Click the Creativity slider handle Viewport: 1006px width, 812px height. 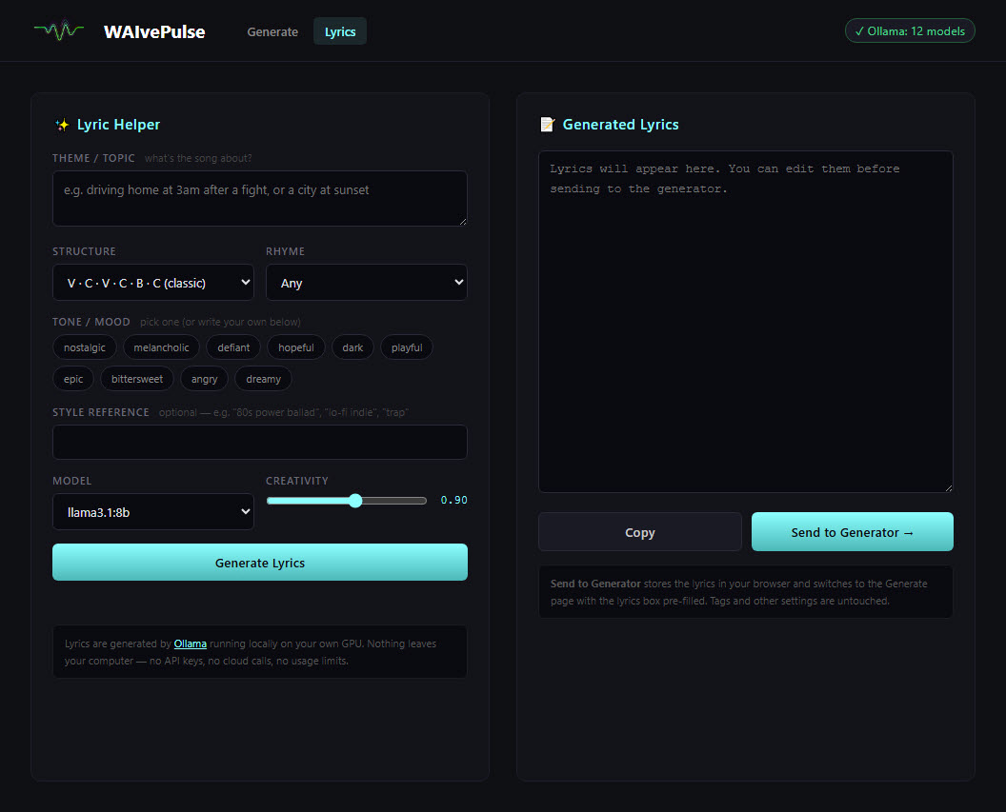[355, 501]
